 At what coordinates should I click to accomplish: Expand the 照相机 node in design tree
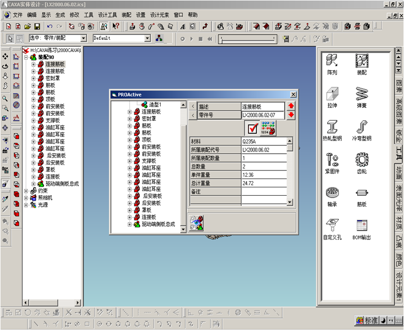(x=26, y=198)
